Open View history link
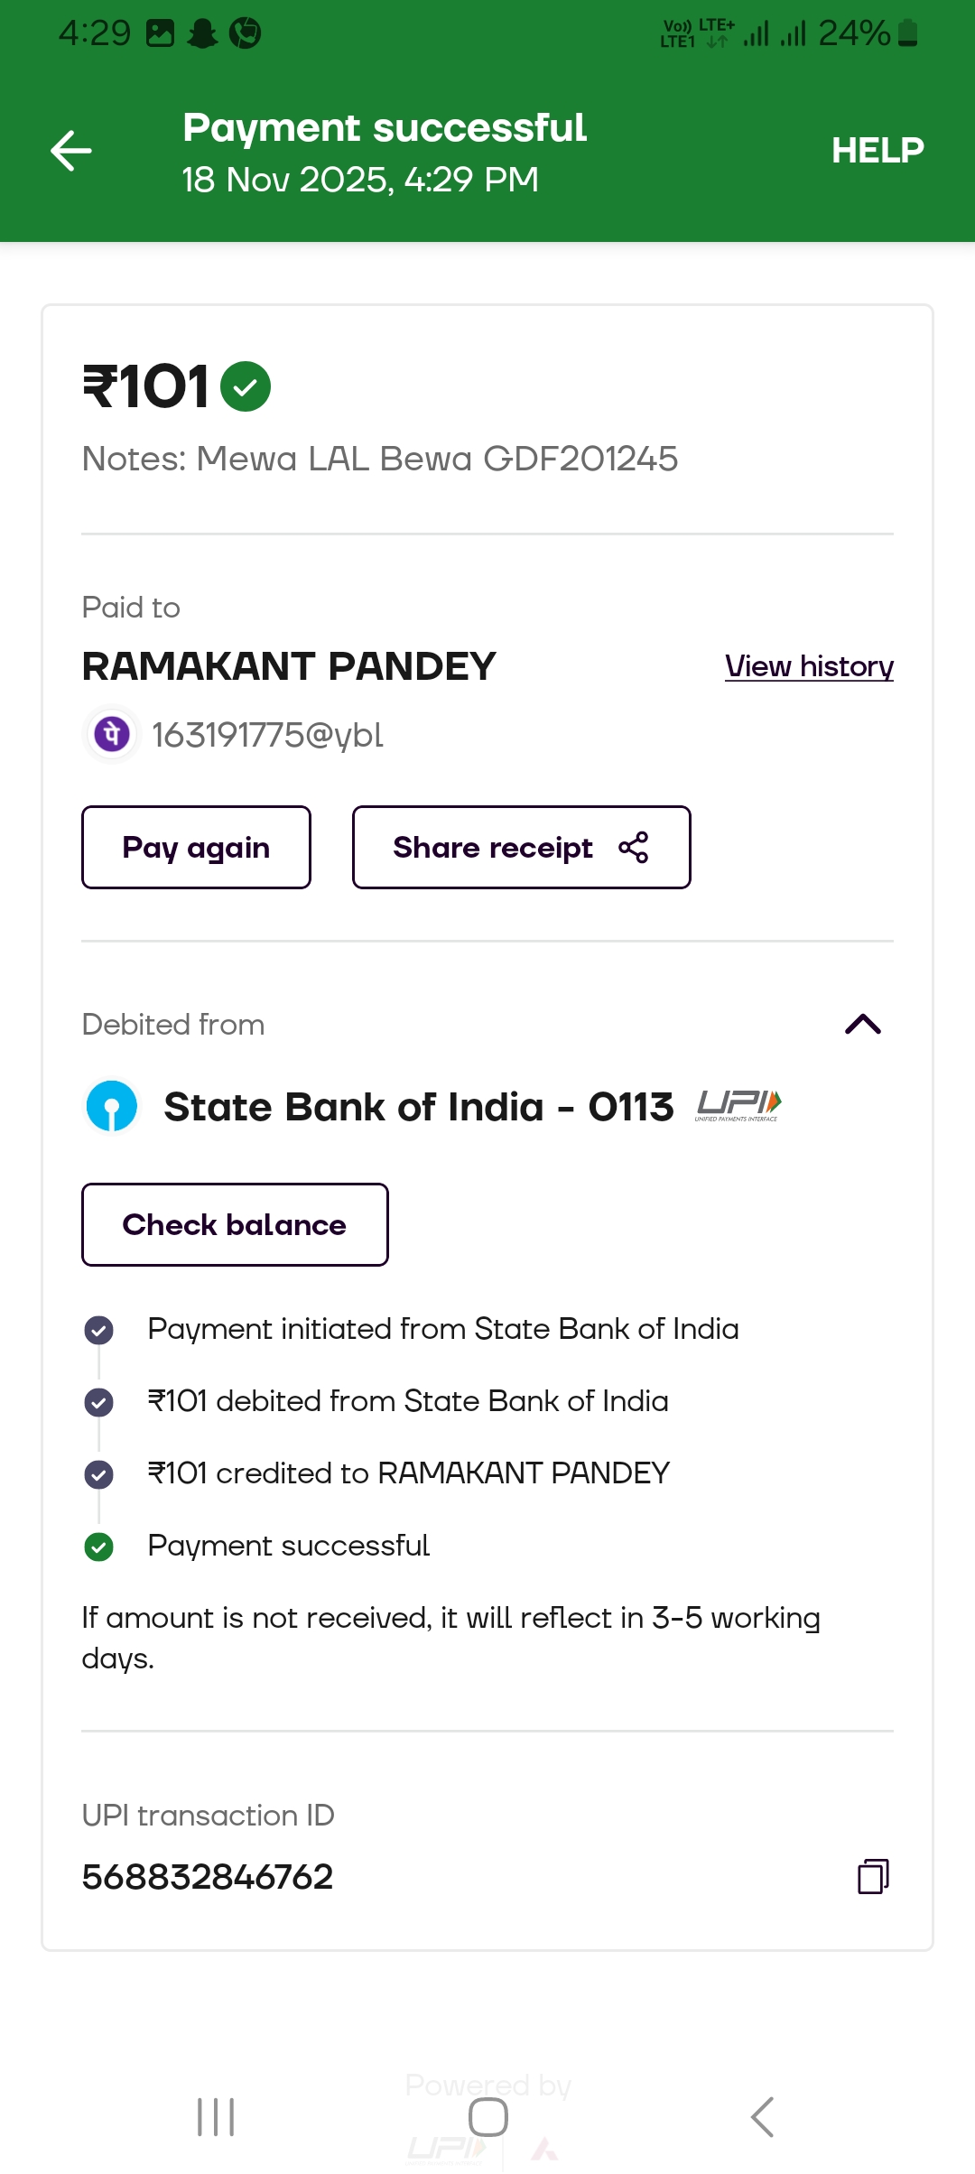The image size is (975, 2174). coord(809,666)
